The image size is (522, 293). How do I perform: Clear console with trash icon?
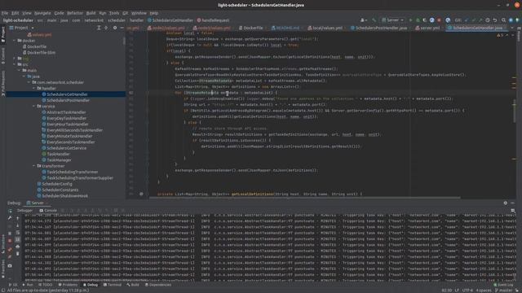(x=18, y=253)
